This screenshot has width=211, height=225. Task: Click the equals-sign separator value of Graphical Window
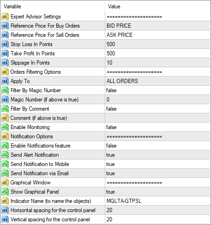(x=134, y=183)
